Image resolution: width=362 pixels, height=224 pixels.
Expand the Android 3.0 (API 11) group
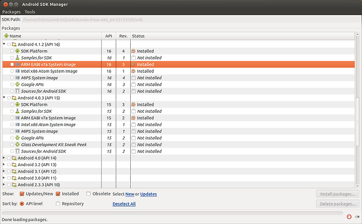click(x=4, y=178)
